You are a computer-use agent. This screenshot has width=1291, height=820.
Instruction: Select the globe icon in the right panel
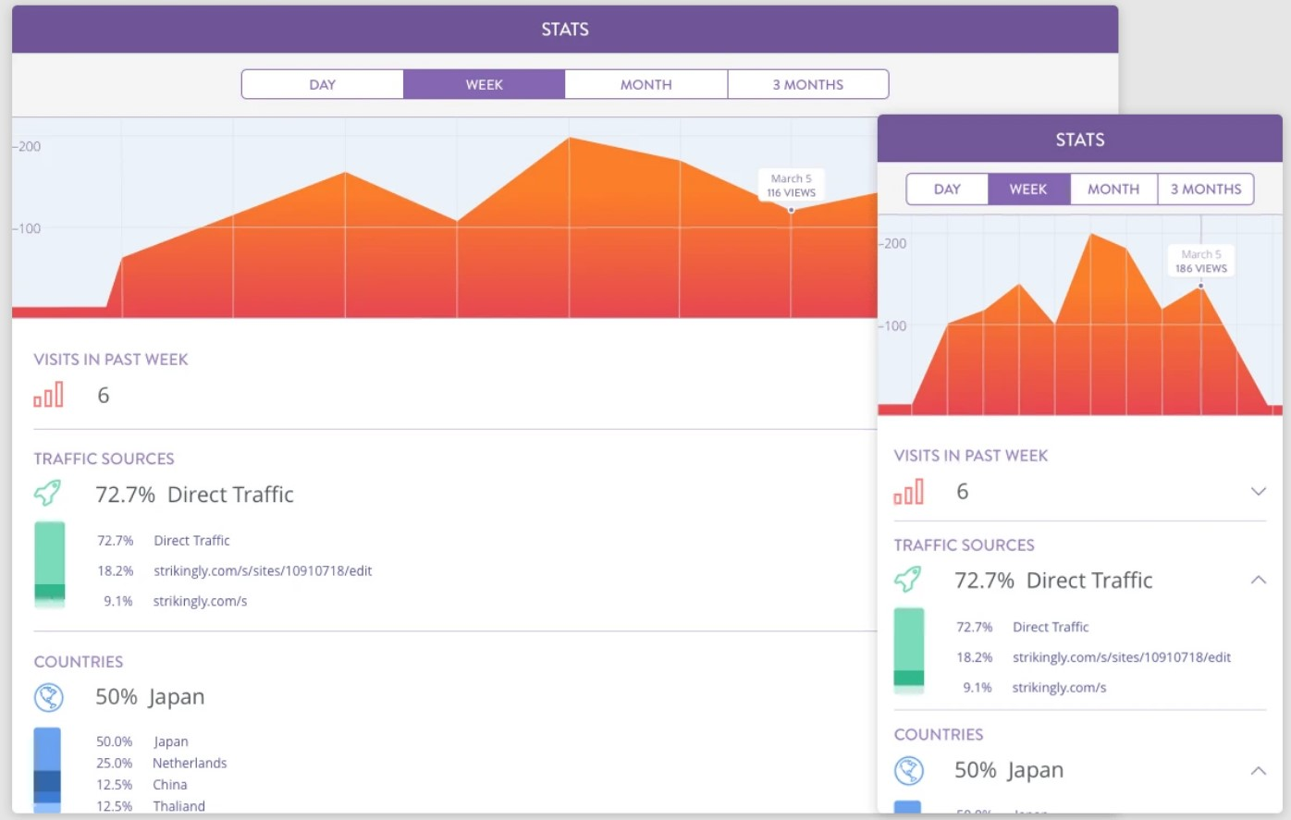pyautogui.click(x=910, y=769)
